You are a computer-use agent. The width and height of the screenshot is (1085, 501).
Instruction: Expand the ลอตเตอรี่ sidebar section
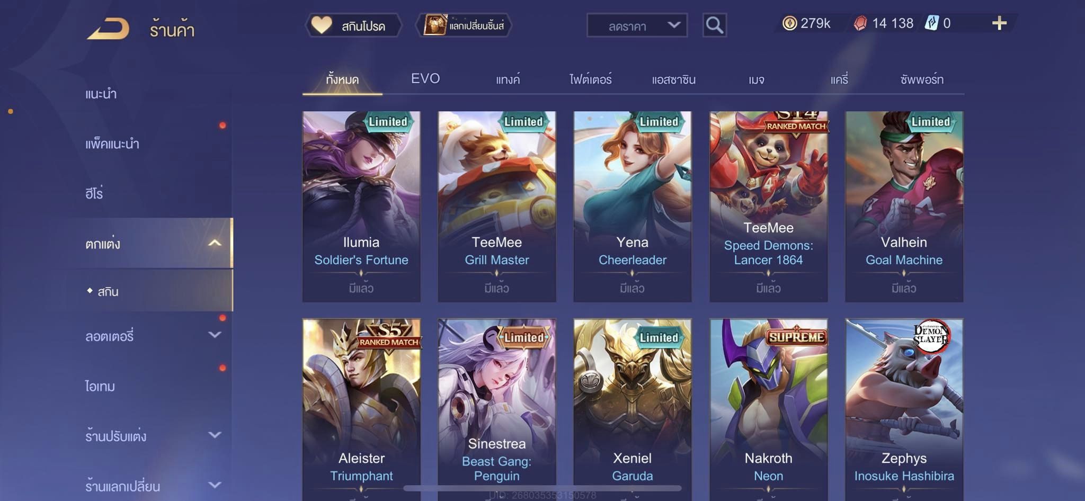[x=215, y=335]
